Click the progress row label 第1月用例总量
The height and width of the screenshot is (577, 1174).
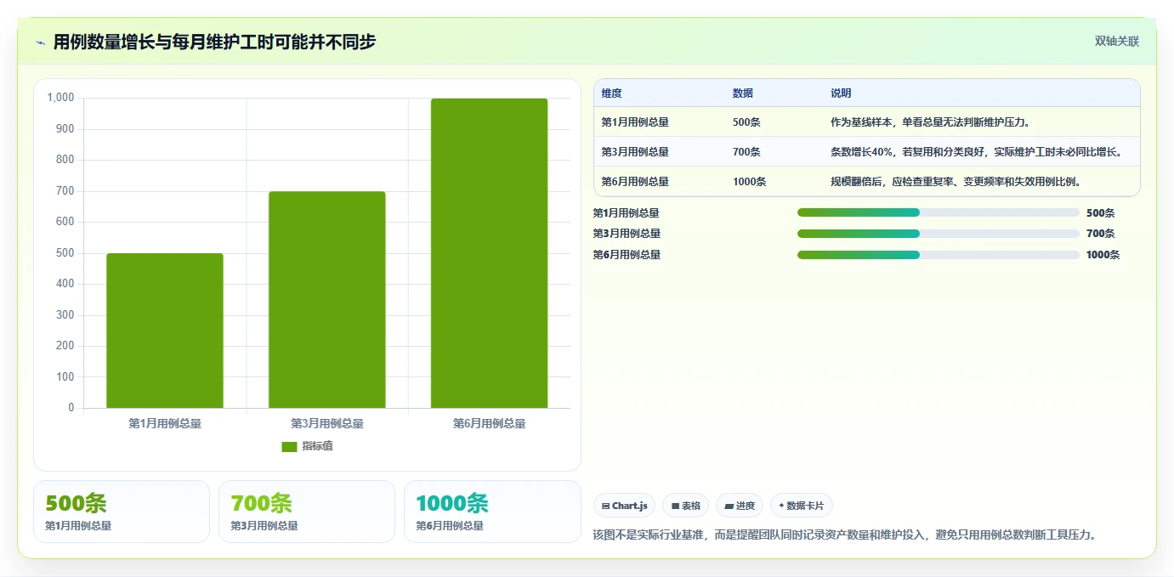(x=627, y=213)
